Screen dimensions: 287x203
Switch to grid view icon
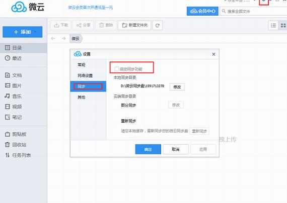(283, 26)
